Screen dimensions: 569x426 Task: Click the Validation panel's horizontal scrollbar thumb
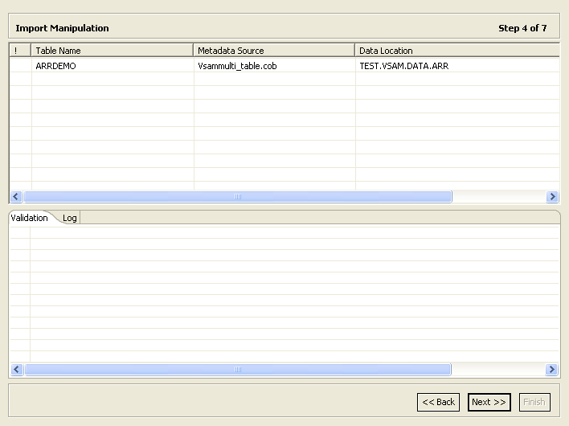[x=237, y=370]
